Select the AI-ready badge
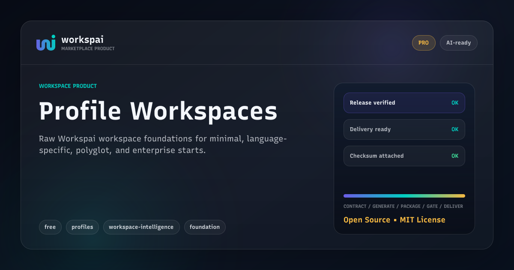The width and height of the screenshot is (514, 270). (459, 43)
